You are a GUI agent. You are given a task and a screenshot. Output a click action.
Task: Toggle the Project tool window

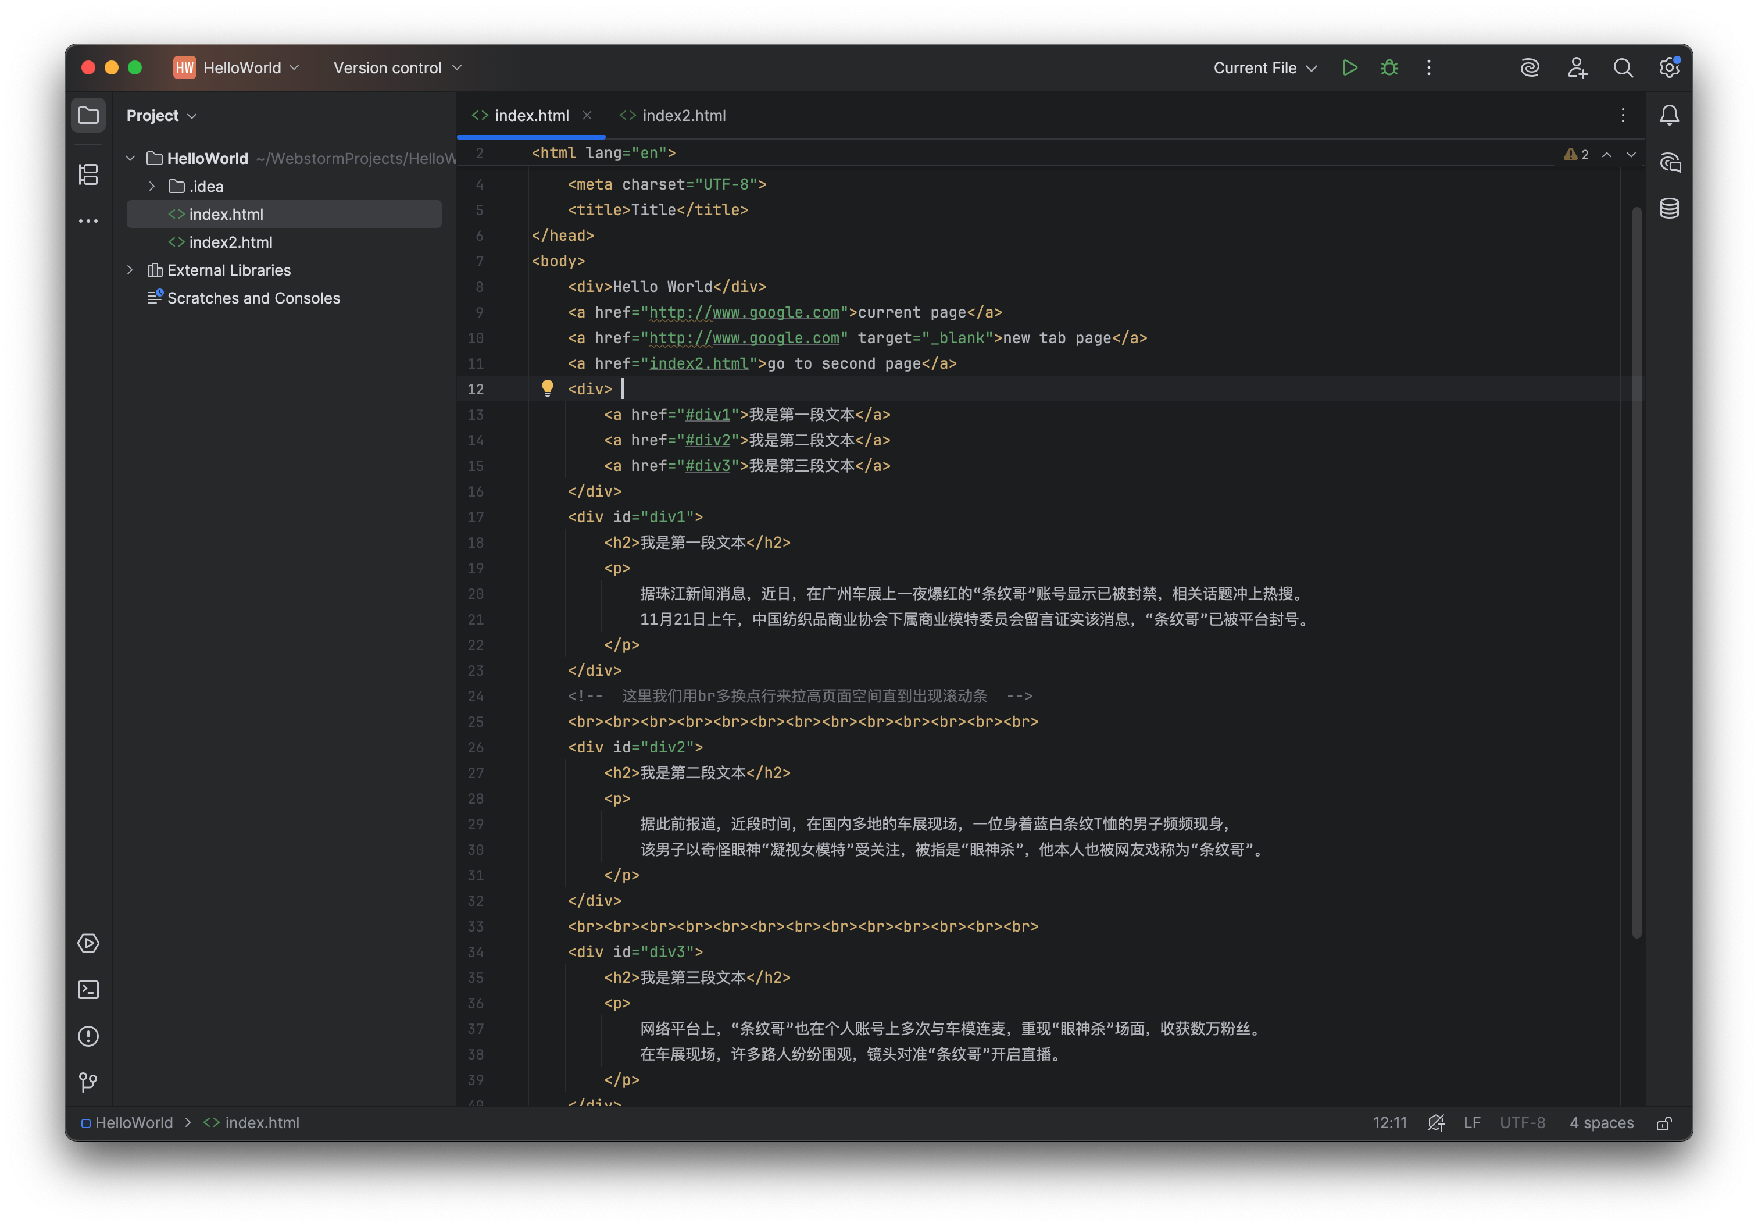pos(88,115)
